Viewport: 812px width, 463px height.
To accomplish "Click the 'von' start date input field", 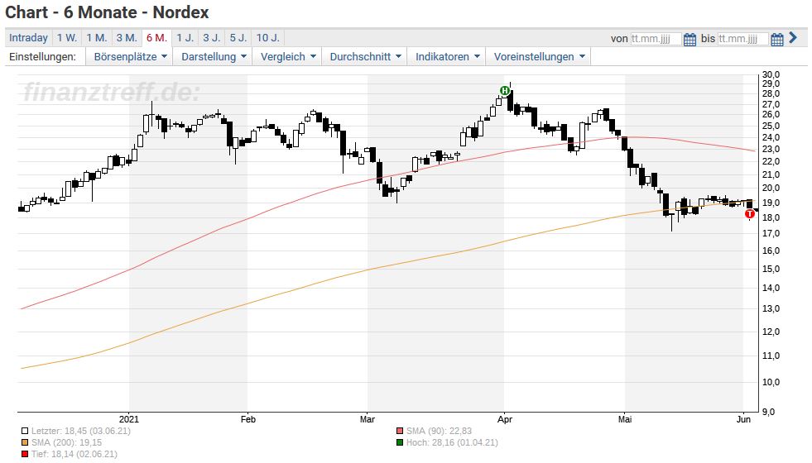I will 656,39.
